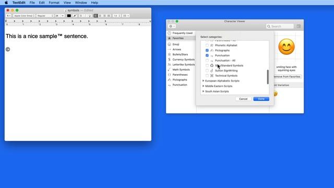Open the Regular typeface dropdown
This screenshot has width=334, height=188.
tap(45, 16)
